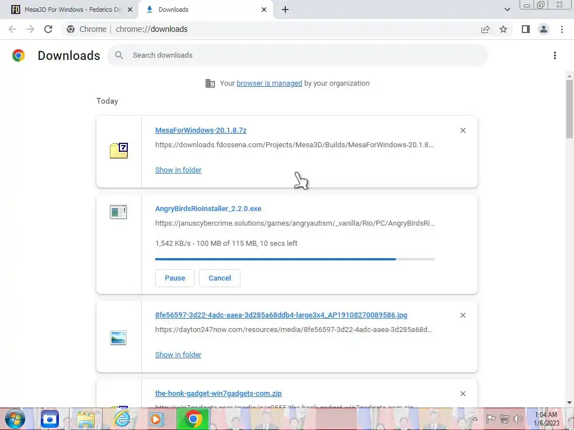This screenshot has width=574, height=430.
Task: Open the side panel icon
Action: pos(526,29)
